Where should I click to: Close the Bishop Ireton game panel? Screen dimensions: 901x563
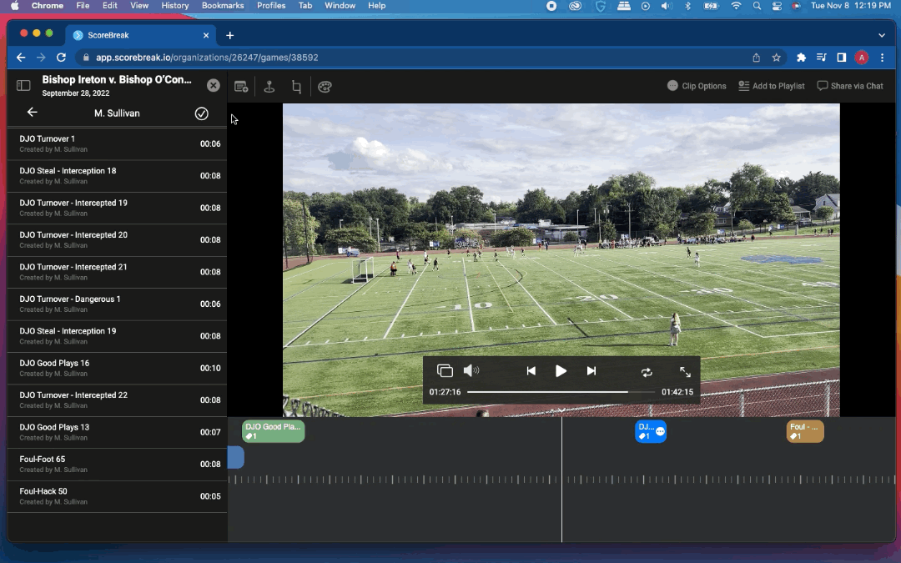(x=214, y=86)
